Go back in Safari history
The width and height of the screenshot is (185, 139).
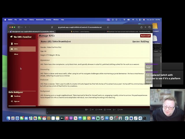(26, 27)
